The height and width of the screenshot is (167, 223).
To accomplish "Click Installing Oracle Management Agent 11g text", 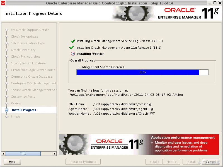I will (x=119, y=48).
